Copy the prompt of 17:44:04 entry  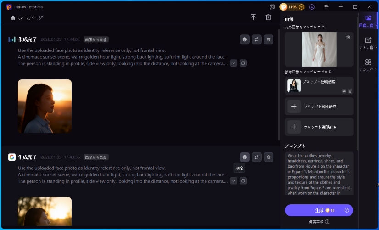point(243,63)
